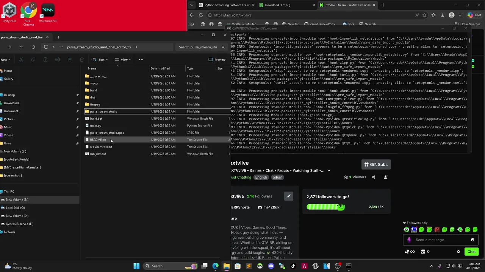Click the Delete trash icon in Explorer

(x=82, y=59)
